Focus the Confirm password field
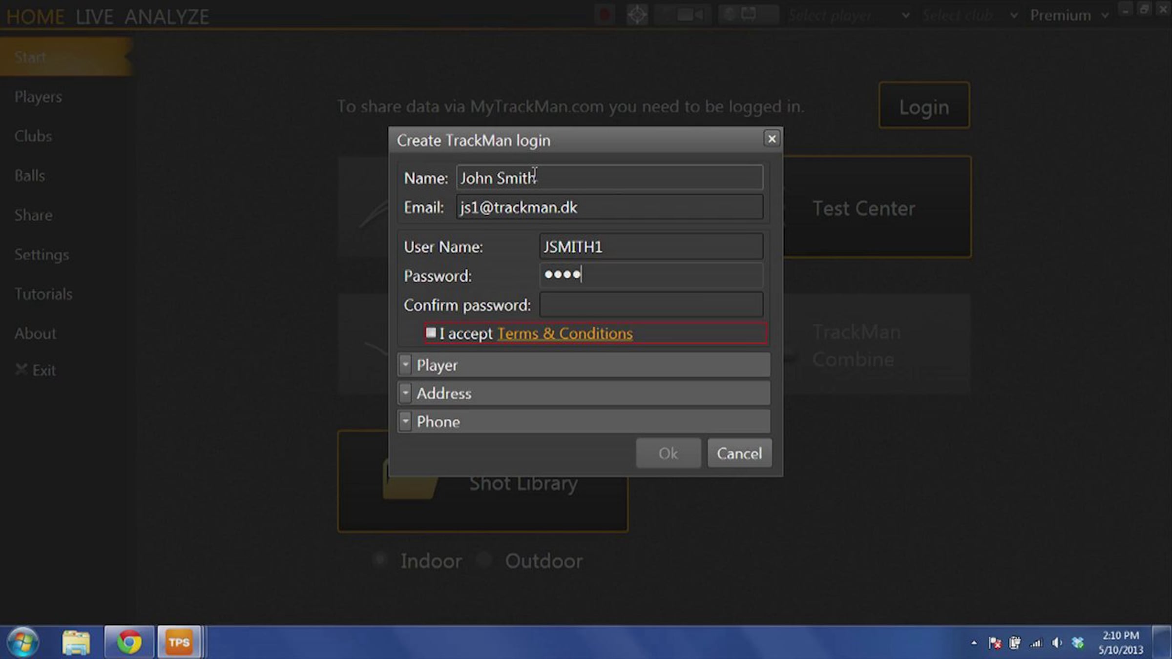1172x659 pixels. (x=651, y=305)
